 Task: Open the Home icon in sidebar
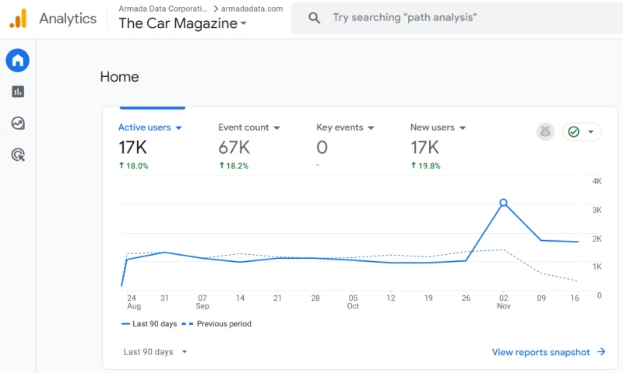click(17, 61)
